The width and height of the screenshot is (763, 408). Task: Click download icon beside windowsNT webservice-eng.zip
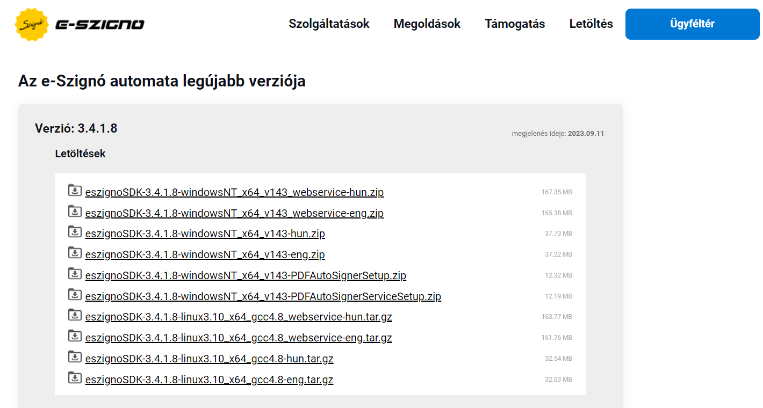[75, 212]
